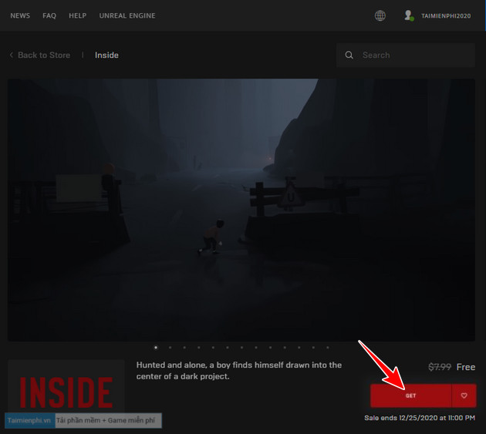The image size is (486, 434).
Task: Select the sixth carousel dot indicator
Action: (x=228, y=348)
